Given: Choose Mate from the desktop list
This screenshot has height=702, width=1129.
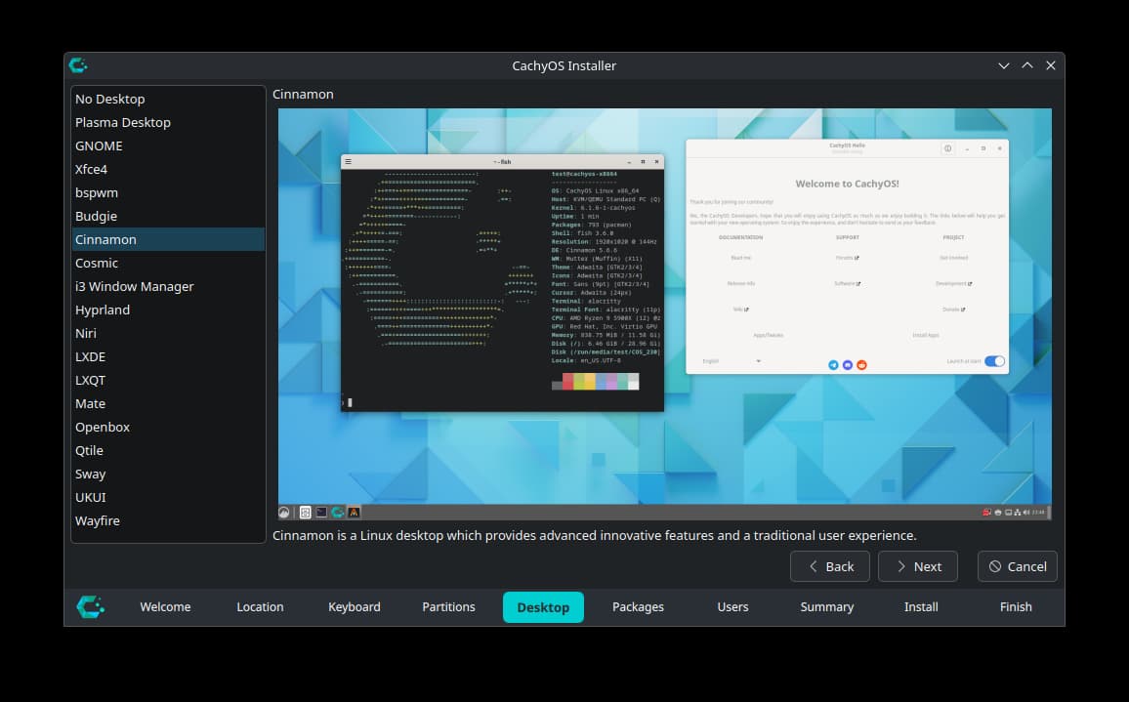Looking at the screenshot, I should tap(169, 403).
